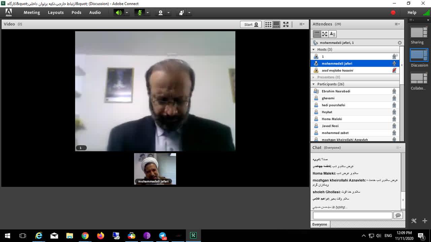Toggle microphone for seed mojtaba hosseini
Viewport: 431px width, 242px height.
point(394,70)
